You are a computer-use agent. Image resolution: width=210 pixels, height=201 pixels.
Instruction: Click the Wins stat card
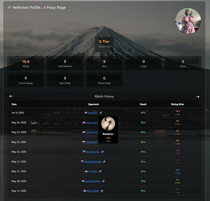point(104,63)
